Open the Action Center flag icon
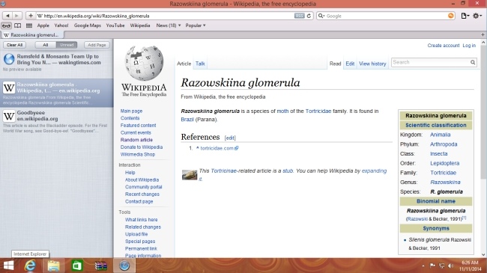Viewport: 487px width, 273px height. click(x=432, y=266)
